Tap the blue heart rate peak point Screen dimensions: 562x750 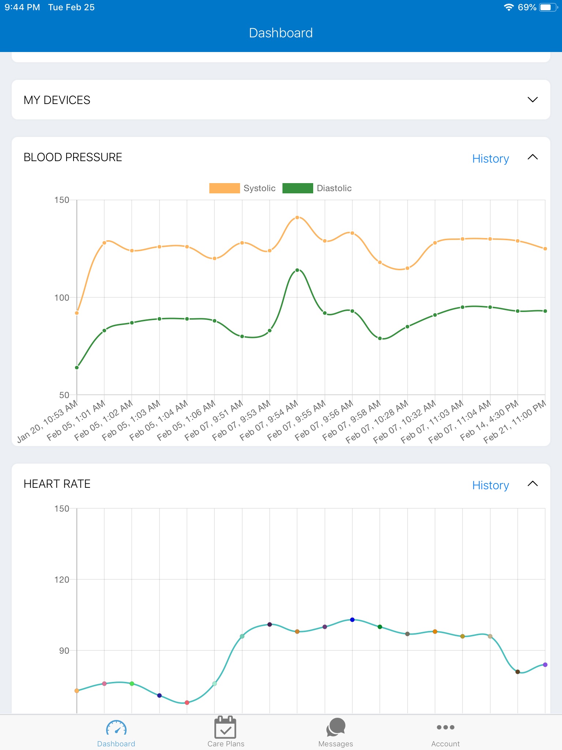point(352,620)
